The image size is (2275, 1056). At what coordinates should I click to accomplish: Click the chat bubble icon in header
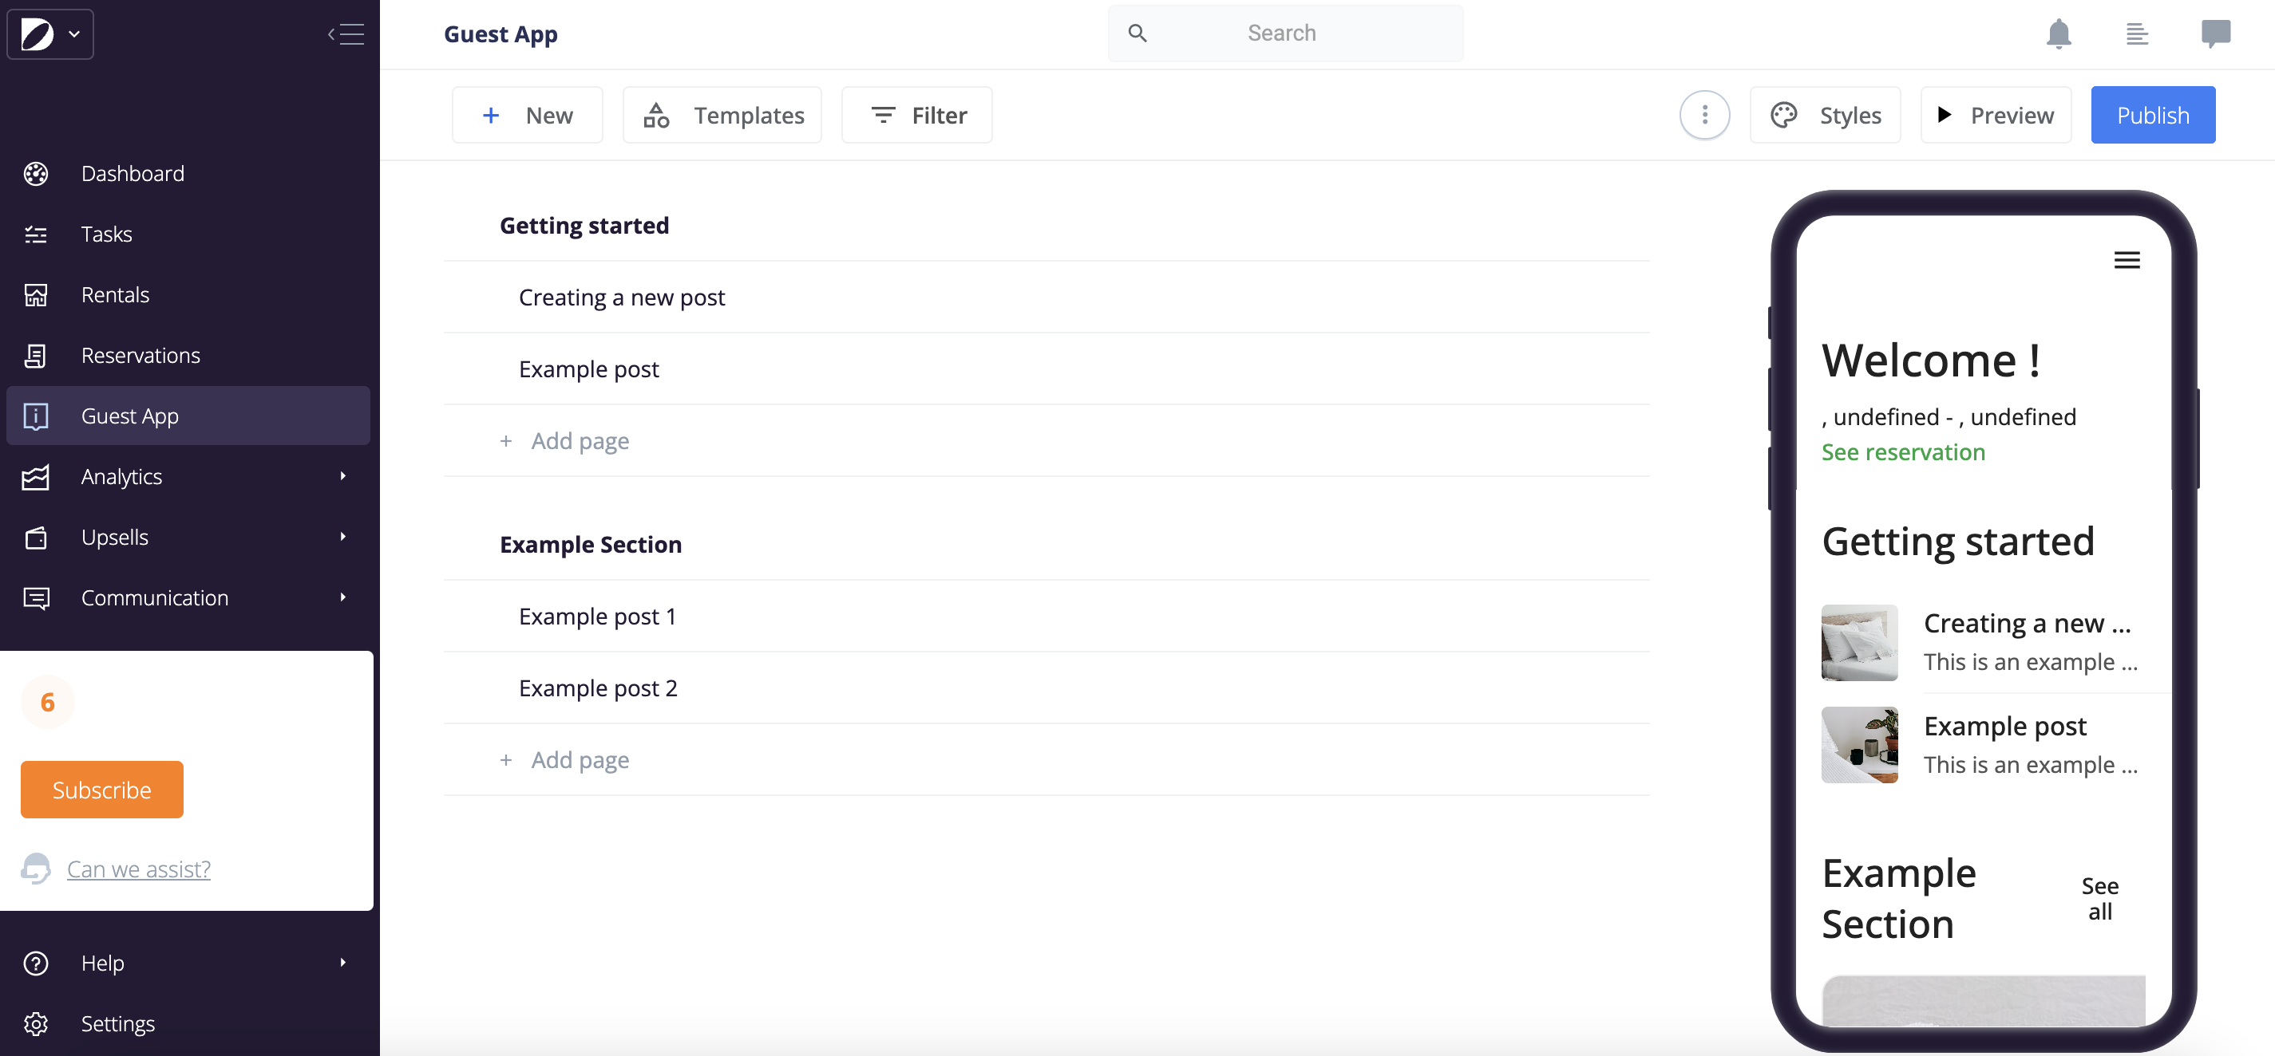[2216, 33]
